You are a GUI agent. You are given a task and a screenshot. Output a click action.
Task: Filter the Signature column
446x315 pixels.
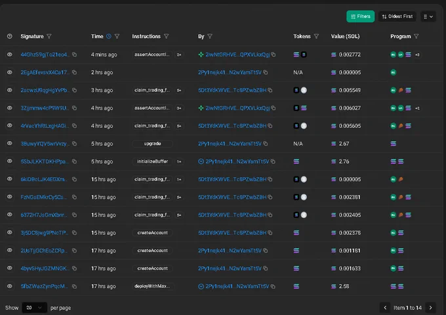pyautogui.click(x=49, y=37)
